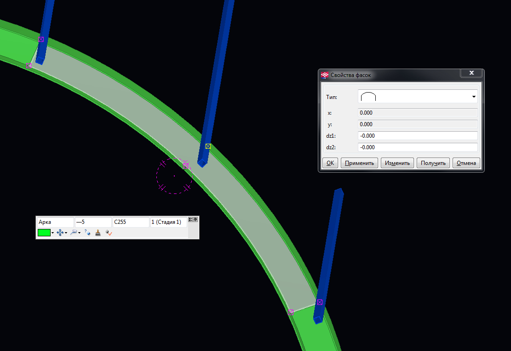Click the cube with red checkmark icon
Screen dimensions: 511x351
click(109, 233)
